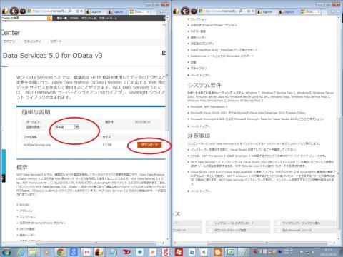Click the address bar search icon in left window
Screen dimensions: 343x257
click(70, 11)
